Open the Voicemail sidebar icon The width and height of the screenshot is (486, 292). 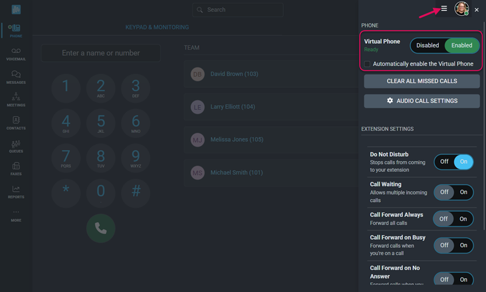(16, 54)
